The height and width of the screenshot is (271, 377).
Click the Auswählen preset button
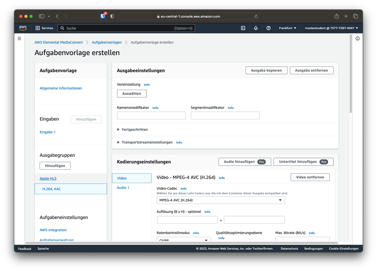click(x=132, y=94)
